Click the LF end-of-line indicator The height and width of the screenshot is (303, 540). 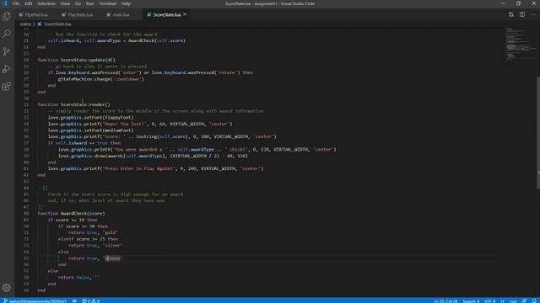tap(503, 300)
